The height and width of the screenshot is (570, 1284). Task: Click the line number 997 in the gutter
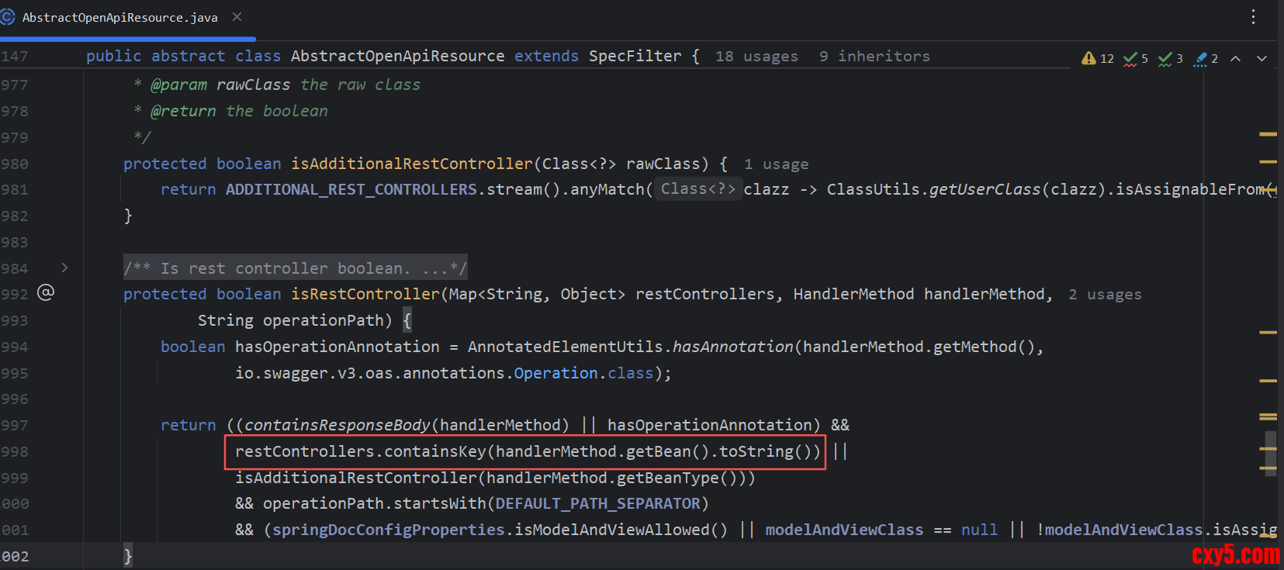click(15, 425)
